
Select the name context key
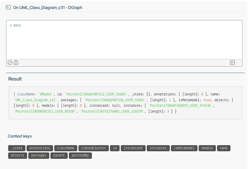[x=224, y=148]
